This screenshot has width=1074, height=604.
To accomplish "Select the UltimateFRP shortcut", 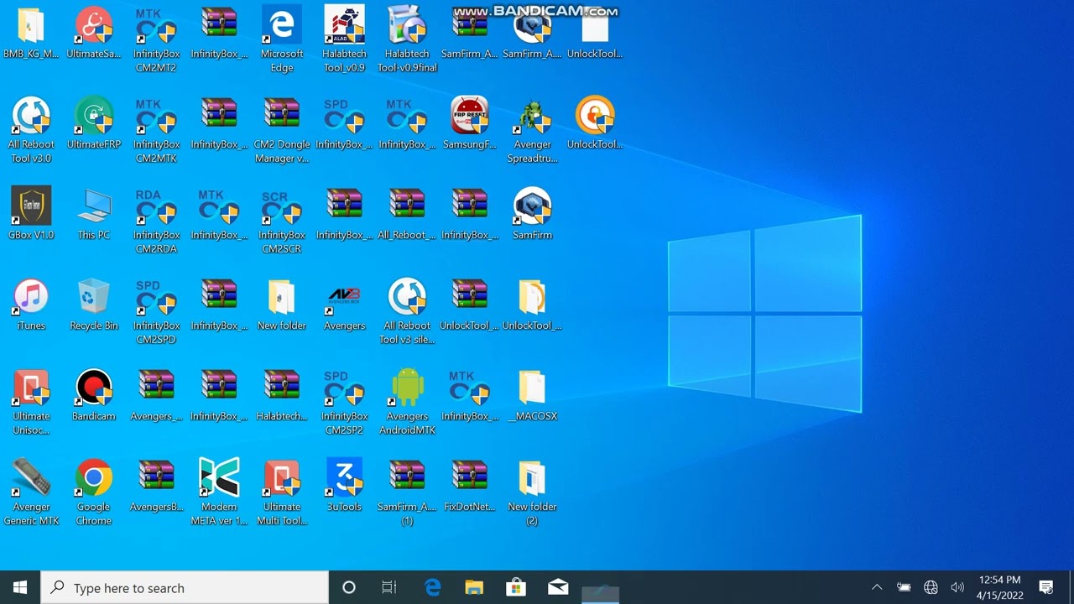I will (94, 116).
